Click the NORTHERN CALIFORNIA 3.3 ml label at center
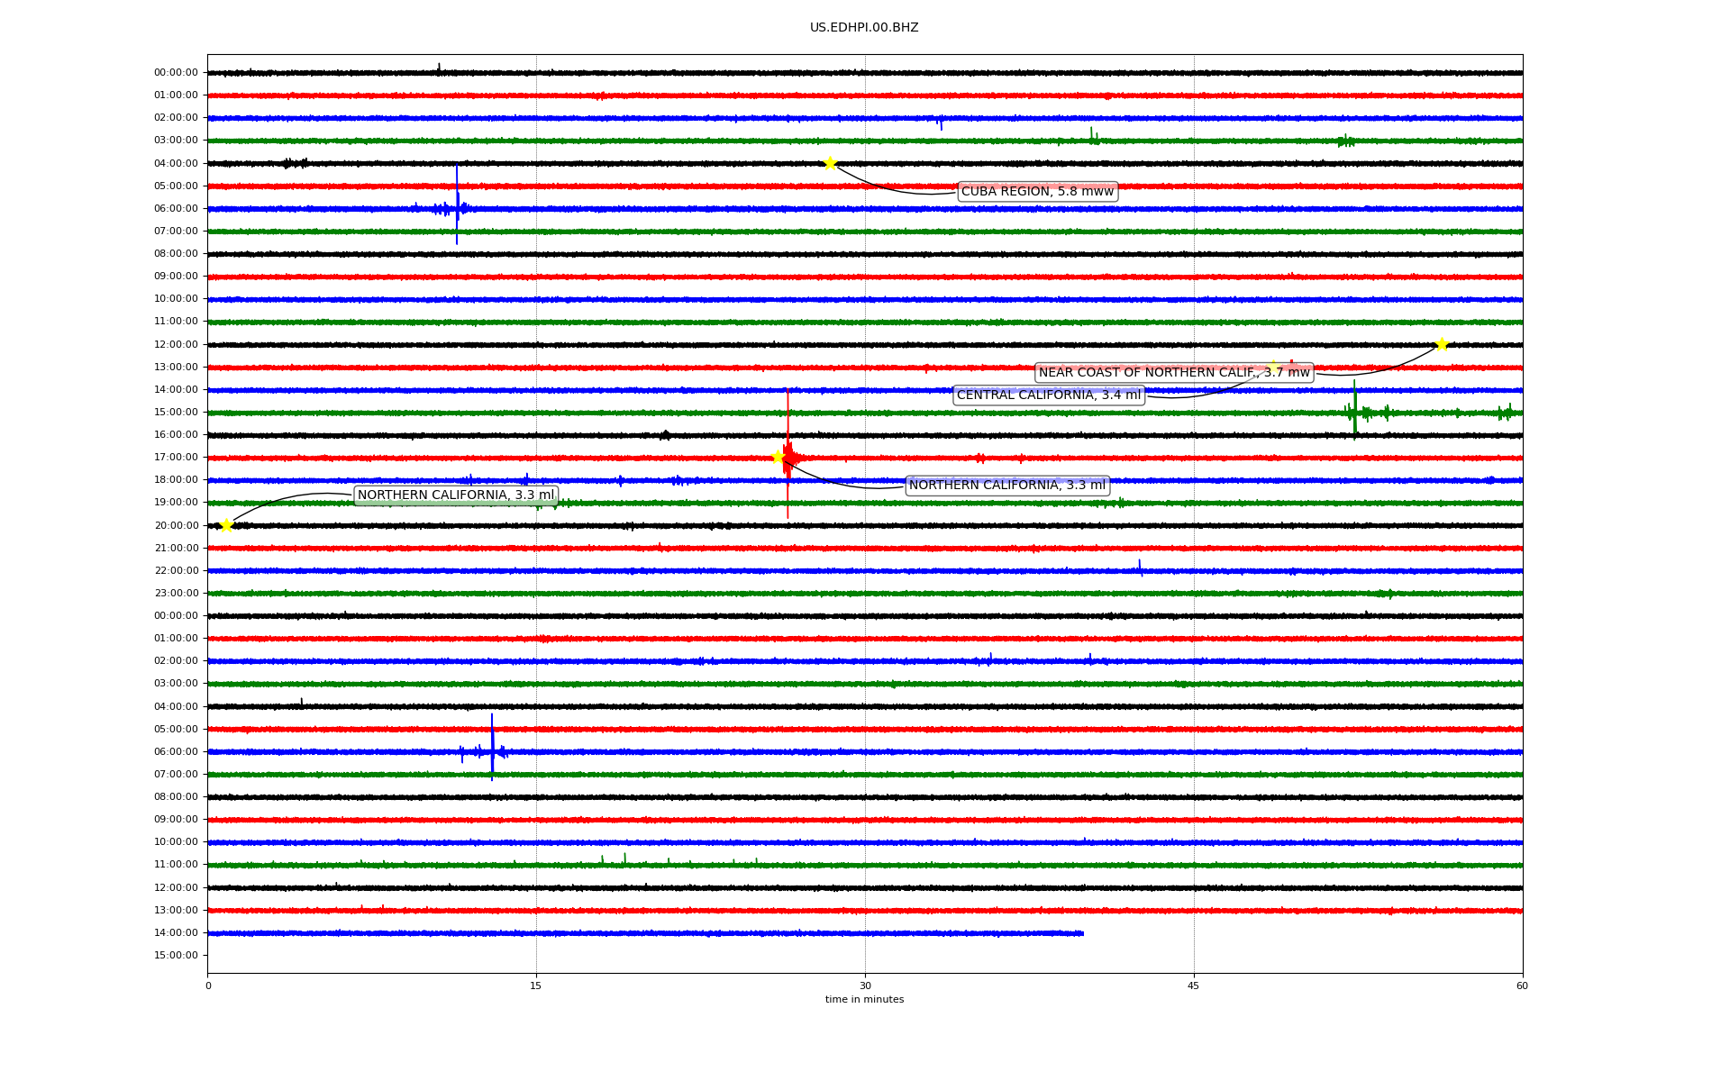The height and width of the screenshot is (1081, 1730). coord(1006,485)
